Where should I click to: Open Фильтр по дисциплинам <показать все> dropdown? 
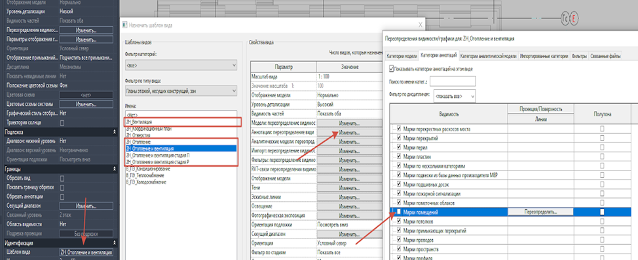454,97
